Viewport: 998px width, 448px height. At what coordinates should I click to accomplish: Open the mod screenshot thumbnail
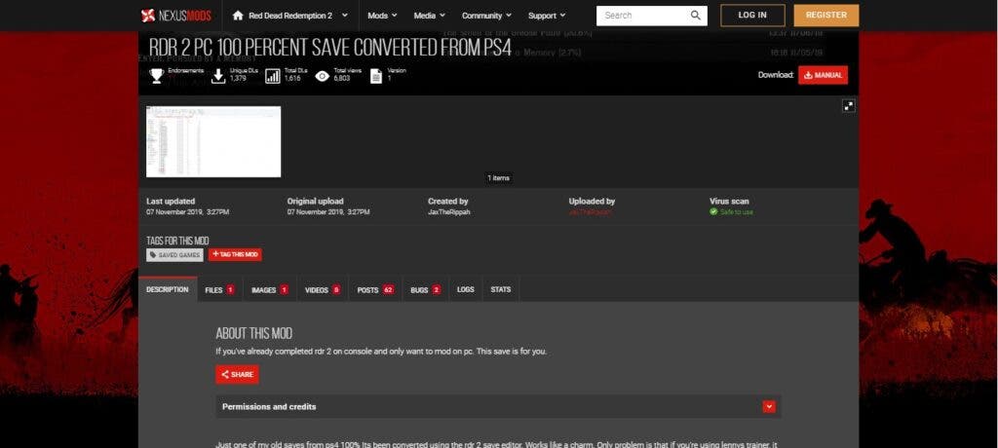tap(213, 141)
